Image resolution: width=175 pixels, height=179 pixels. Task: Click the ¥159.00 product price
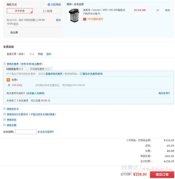[140, 10]
